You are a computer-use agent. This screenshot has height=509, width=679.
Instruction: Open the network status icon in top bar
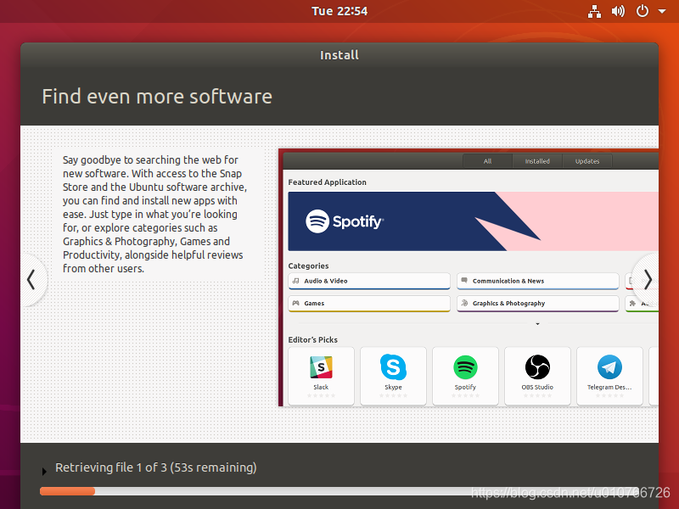click(594, 11)
